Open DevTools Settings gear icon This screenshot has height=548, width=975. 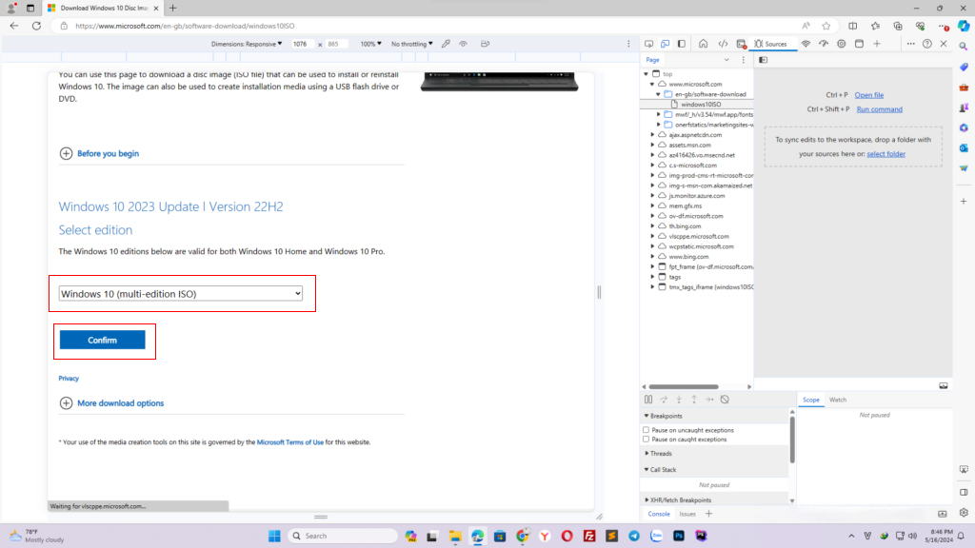pos(841,43)
